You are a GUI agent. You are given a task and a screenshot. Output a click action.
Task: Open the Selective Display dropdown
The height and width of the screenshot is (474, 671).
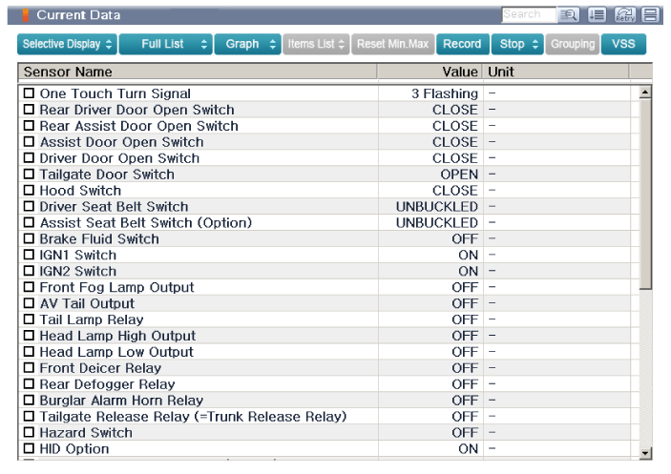pos(67,44)
